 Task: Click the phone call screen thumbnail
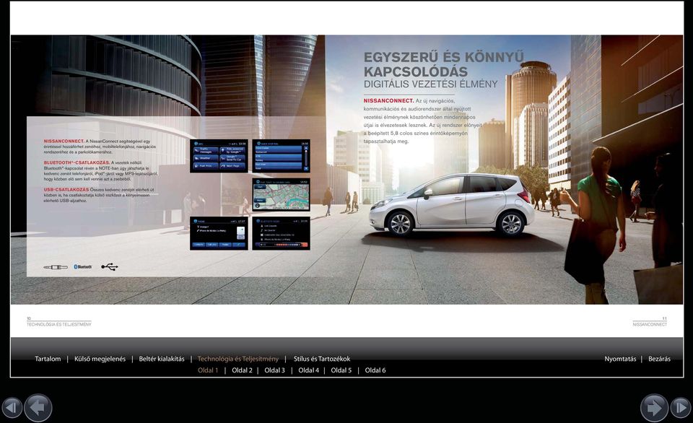(219, 233)
